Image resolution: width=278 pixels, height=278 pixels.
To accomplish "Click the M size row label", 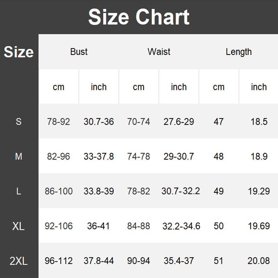I will coord(19,156).
